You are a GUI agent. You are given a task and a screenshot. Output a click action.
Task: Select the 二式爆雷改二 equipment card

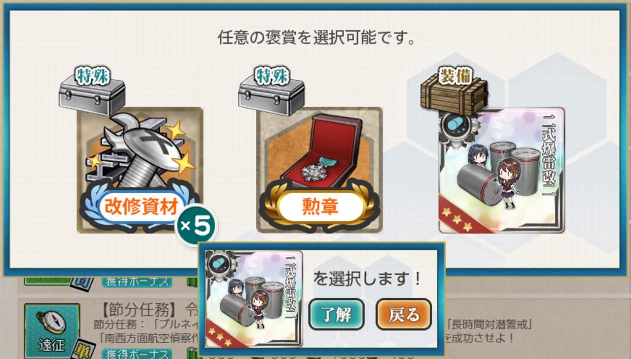coord(501,170)
